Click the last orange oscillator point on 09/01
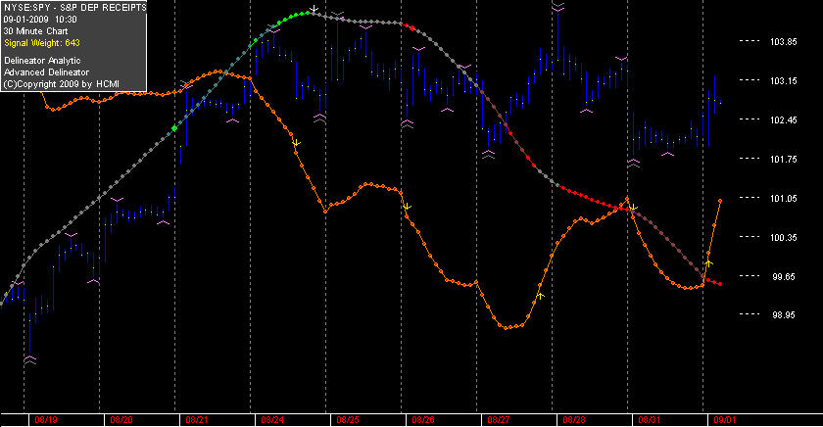823x427 pixels. click(x=720, y=201)
